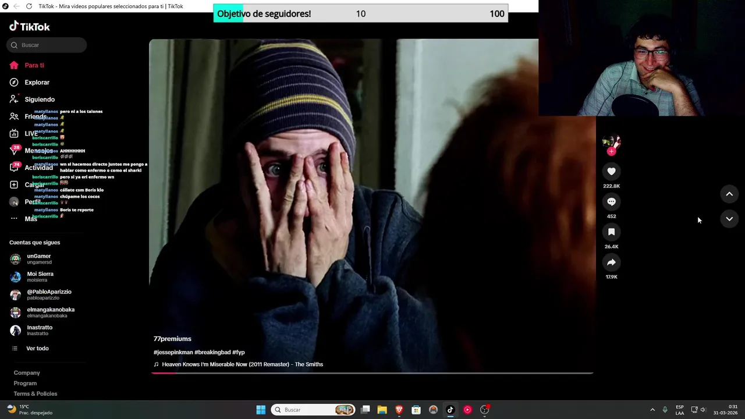Click the taskbar Buscar search box

pos(314,410)
